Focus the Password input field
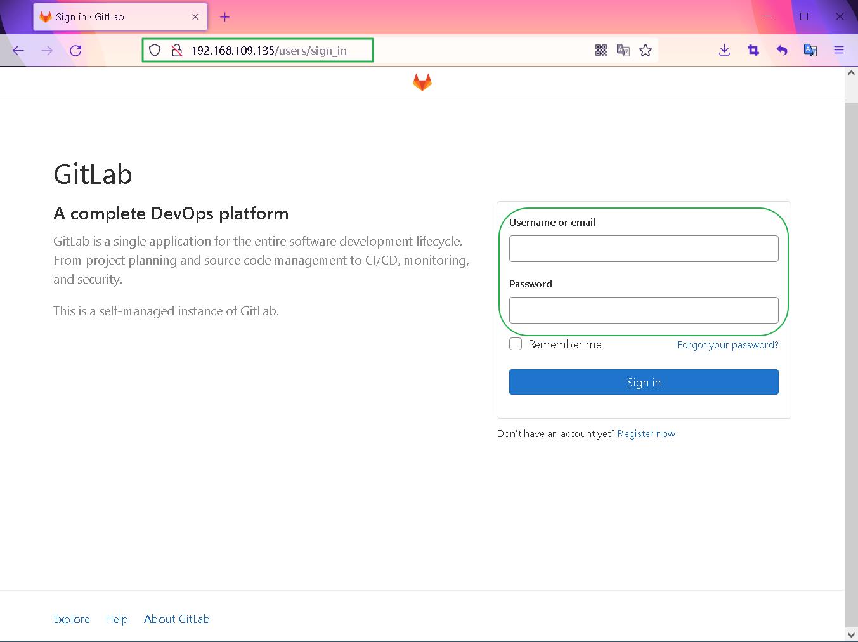858x642 pixels. tap(644, 310)
